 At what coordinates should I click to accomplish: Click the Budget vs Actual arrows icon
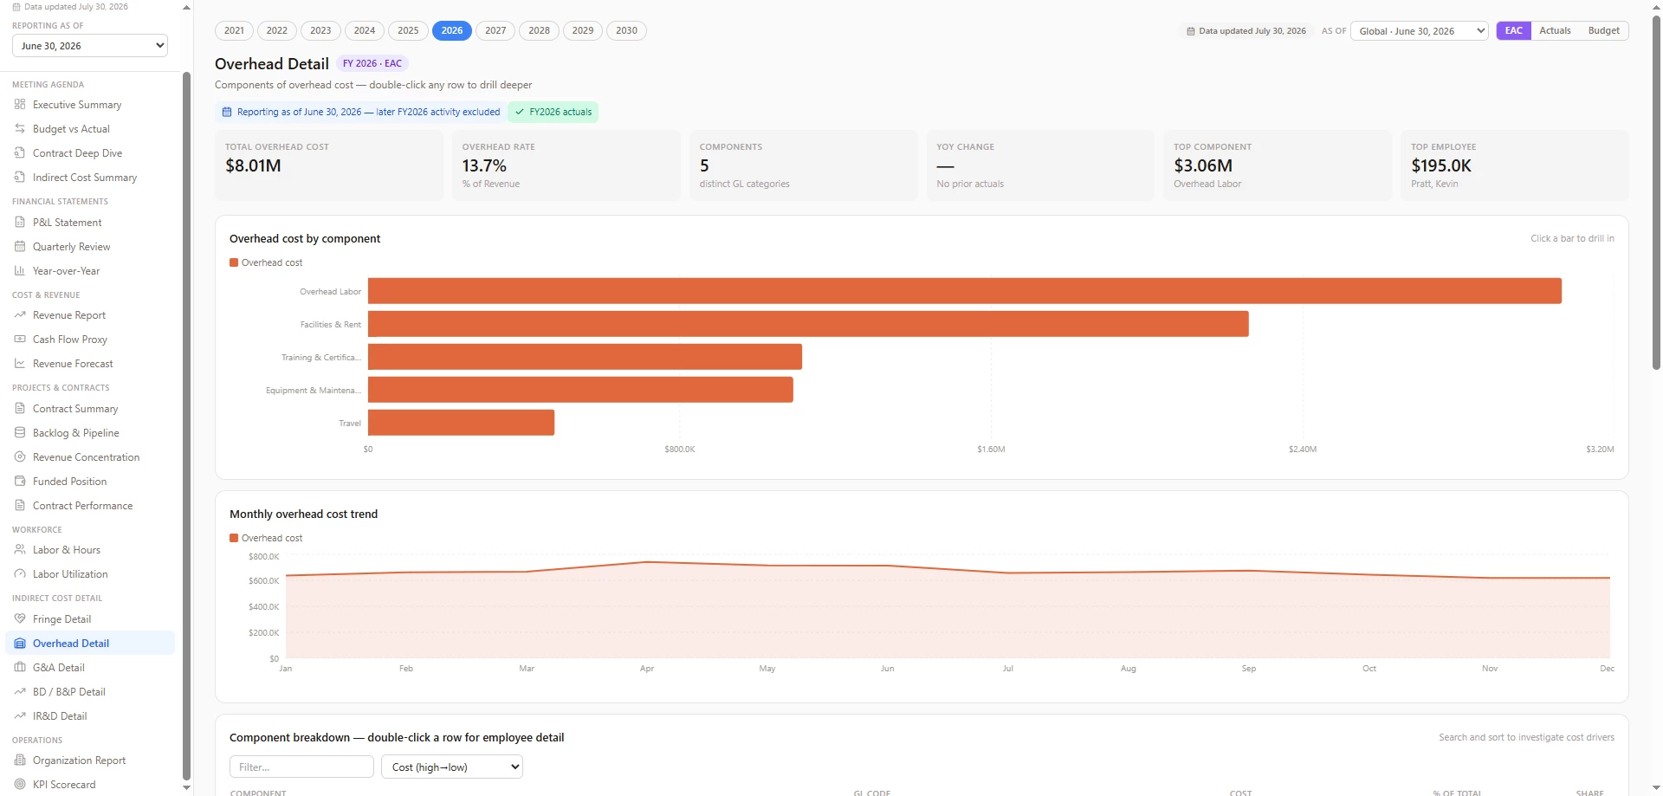[20, 128]
